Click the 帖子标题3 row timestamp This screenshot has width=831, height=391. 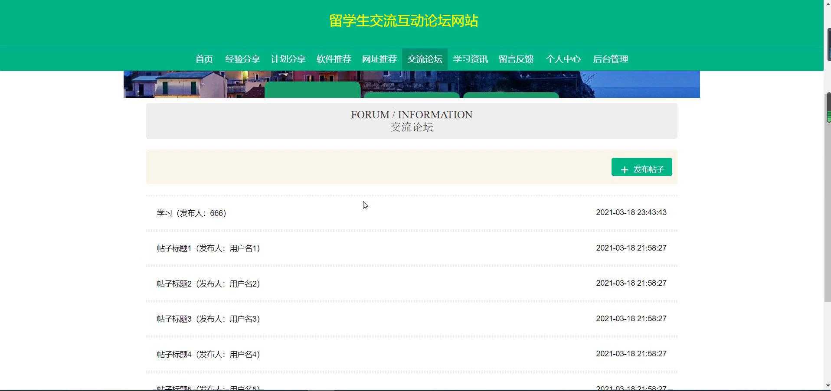point(631,319)
